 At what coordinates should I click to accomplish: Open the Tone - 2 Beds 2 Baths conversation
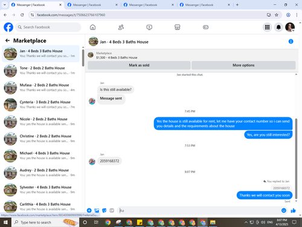tap(41, 71)
